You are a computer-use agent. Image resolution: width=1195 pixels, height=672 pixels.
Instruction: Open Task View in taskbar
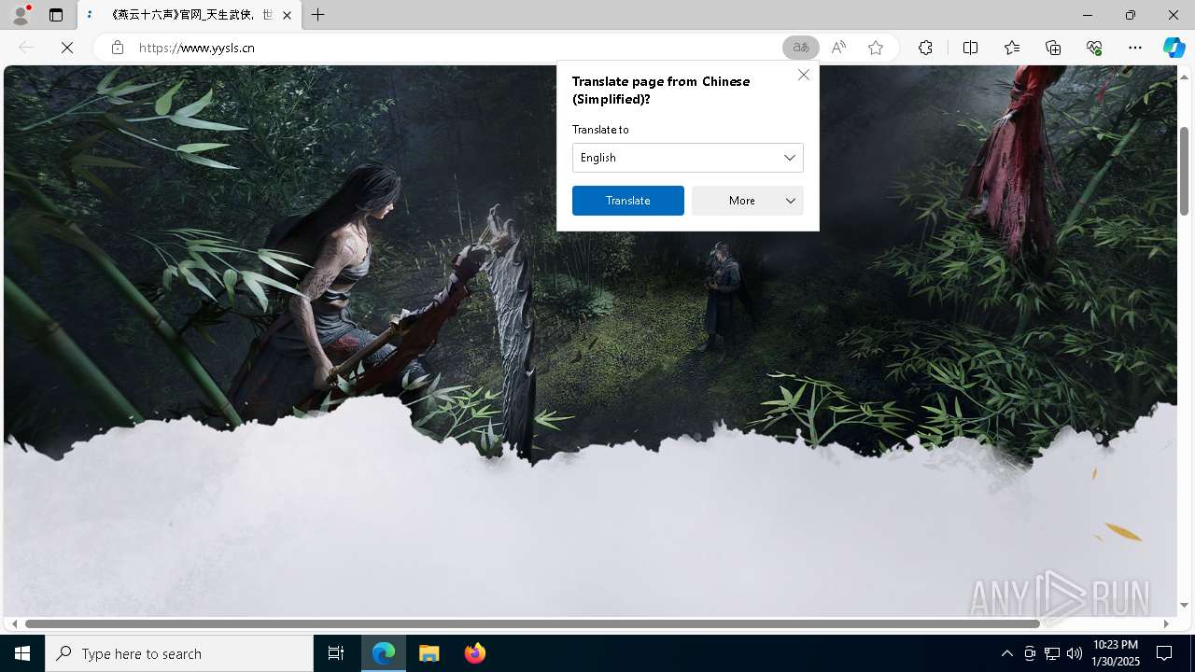click(336, 653)
